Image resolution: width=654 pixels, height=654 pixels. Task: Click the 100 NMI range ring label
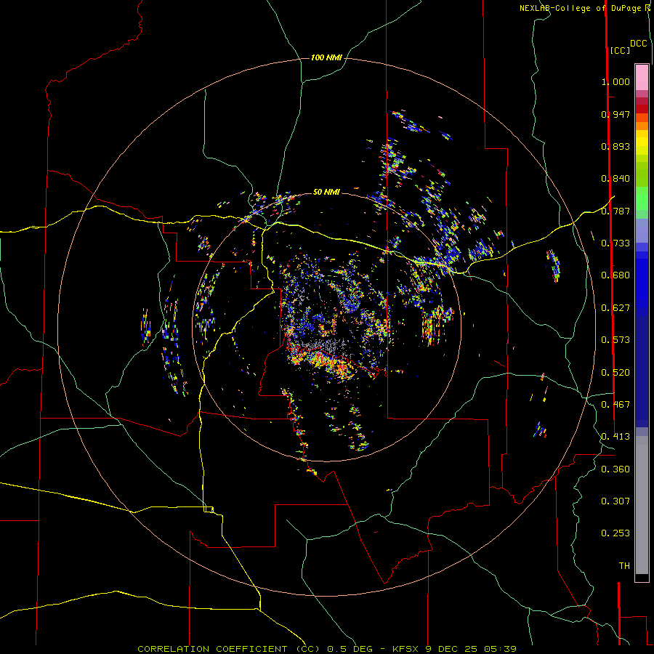(x=326, y=57)
